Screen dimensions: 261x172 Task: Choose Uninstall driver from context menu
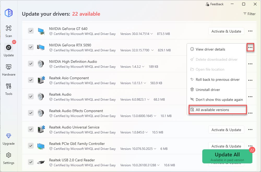pyautogui.click(x=216, y=90)
